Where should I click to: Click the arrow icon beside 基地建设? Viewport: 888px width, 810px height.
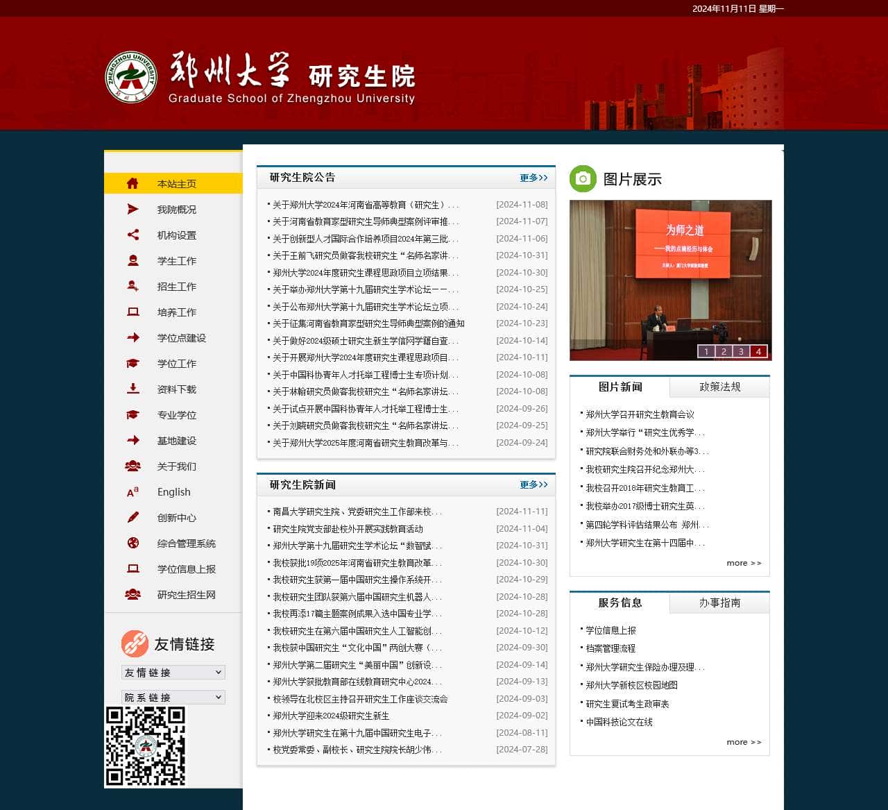tap(133, 440)
